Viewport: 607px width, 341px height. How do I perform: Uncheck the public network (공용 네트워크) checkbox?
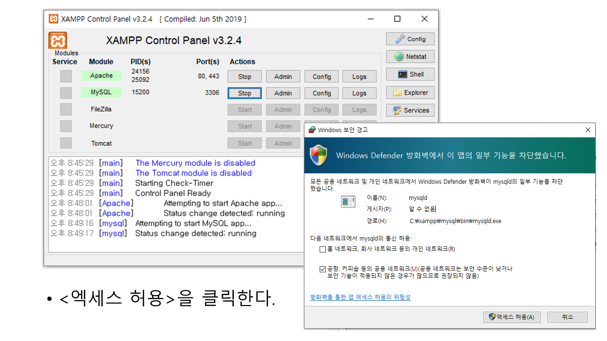coord(323,269)
